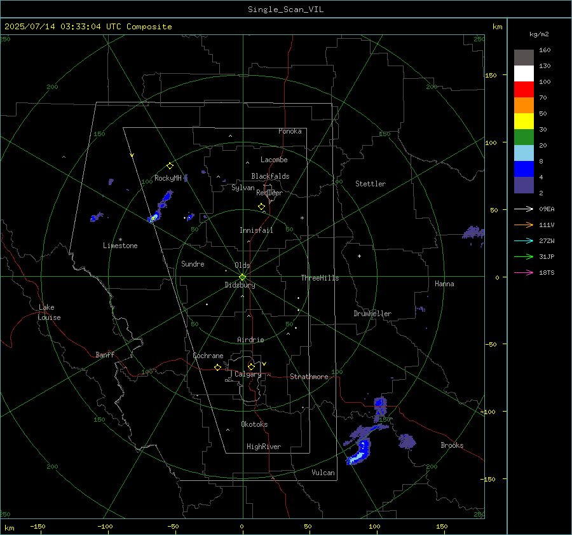Click the 2025/07/14 03:33:04 UTC Composite timestamp
The height and width of the screenshot is (535, 572).
[88, 27]
